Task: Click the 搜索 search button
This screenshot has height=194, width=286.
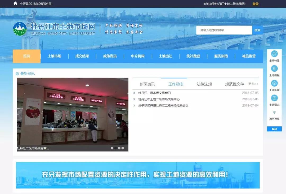Action: coord(257,30)
